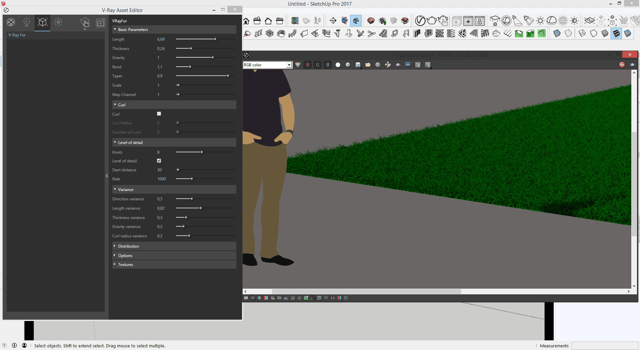The image size is (640, 350).
Task: Uncheck the Level of detail checkbox
Action: (x=159, y=161)
